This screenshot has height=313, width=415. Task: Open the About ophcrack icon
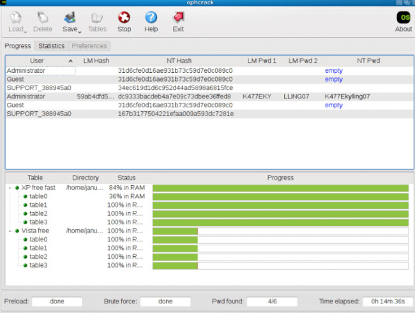(404, 18)
